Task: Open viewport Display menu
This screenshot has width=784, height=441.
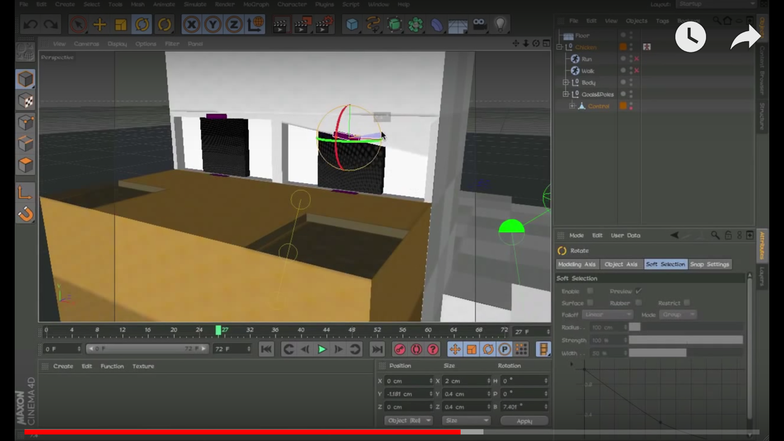Action: [117, 44]
